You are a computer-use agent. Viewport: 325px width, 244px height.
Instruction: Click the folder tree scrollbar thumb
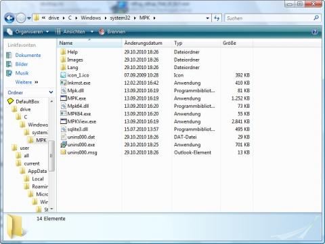point(51,156)
